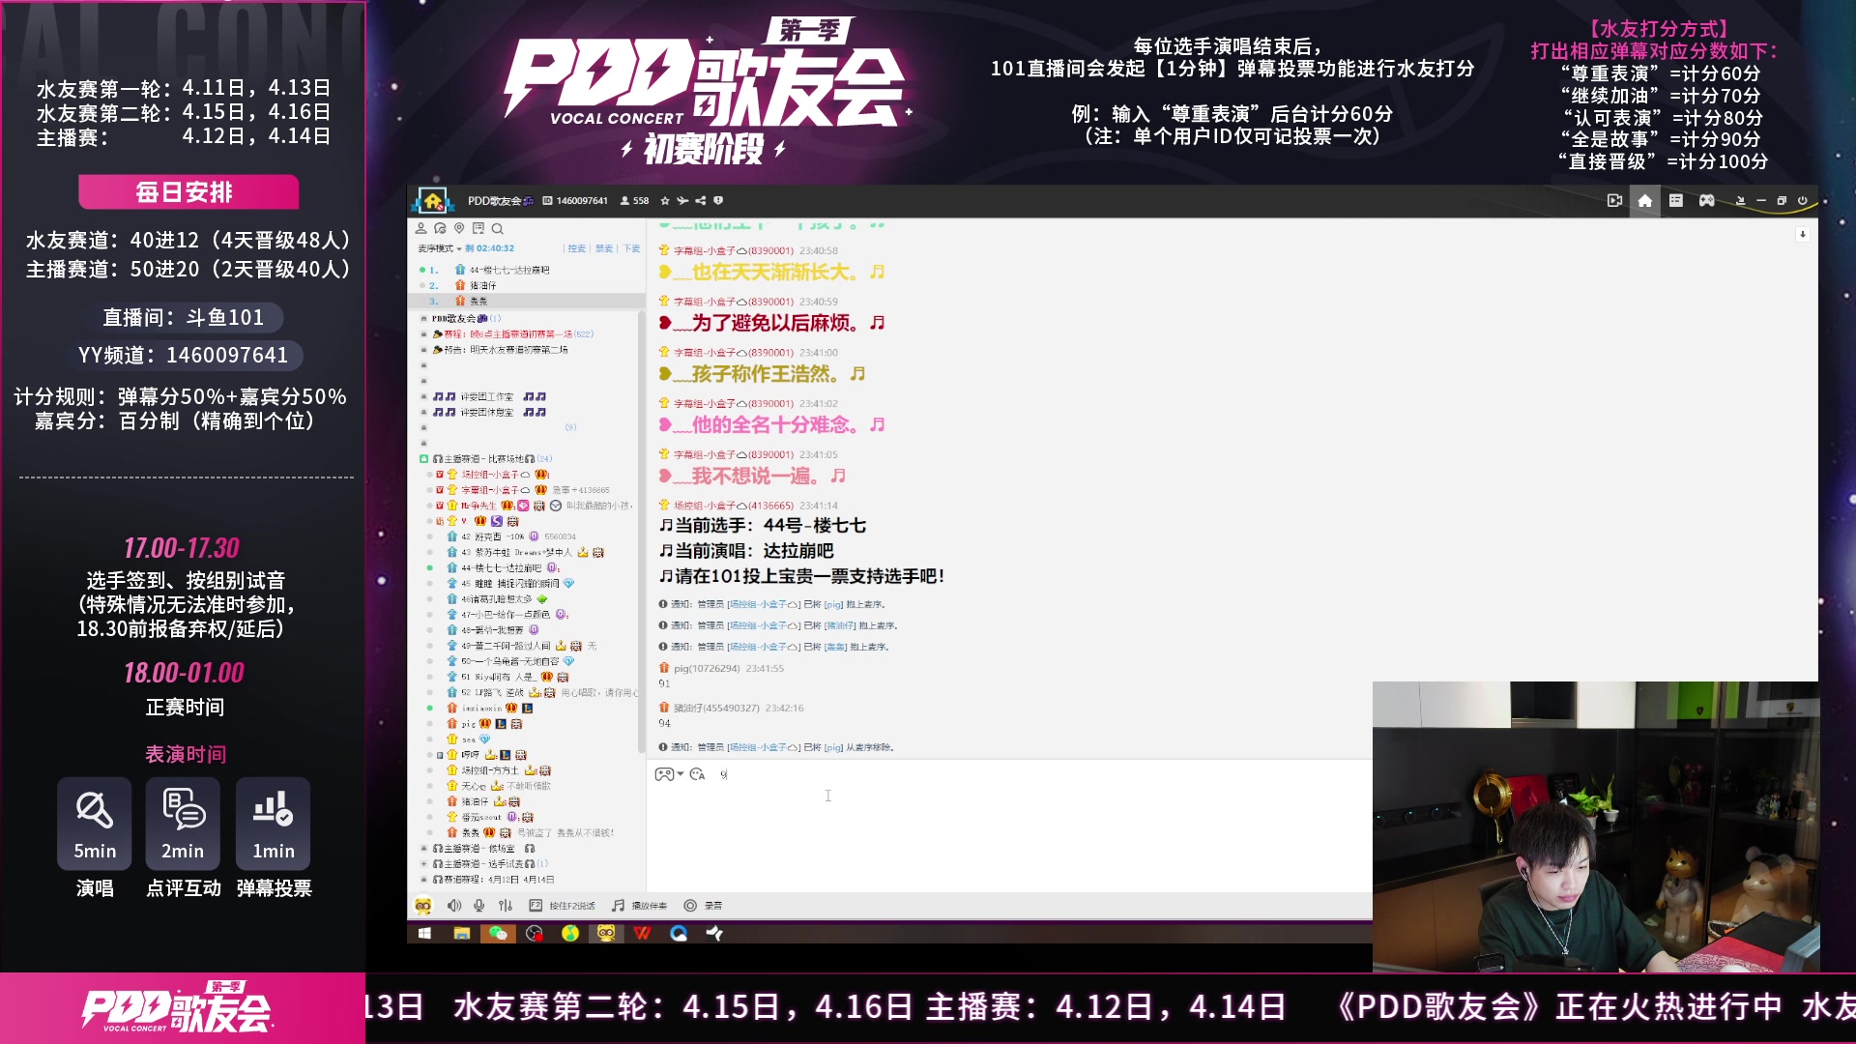Open the chat emoji gamepad-face icon
Screen dimensions: 1856x1044
(664, 774)
